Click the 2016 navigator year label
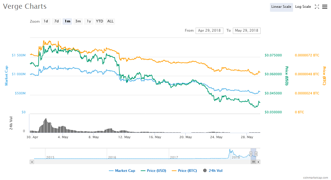The height and width of the screenshot is (180, 331). click(112, 157)
